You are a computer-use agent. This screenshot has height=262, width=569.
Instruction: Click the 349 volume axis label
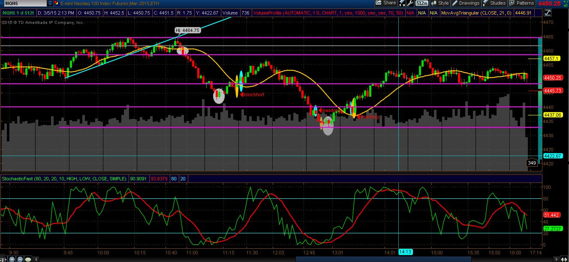pos(532,163)
